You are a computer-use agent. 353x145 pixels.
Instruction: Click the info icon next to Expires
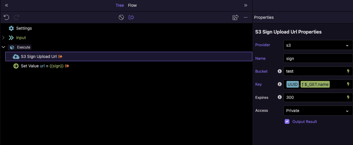click(x=280, y=97)
